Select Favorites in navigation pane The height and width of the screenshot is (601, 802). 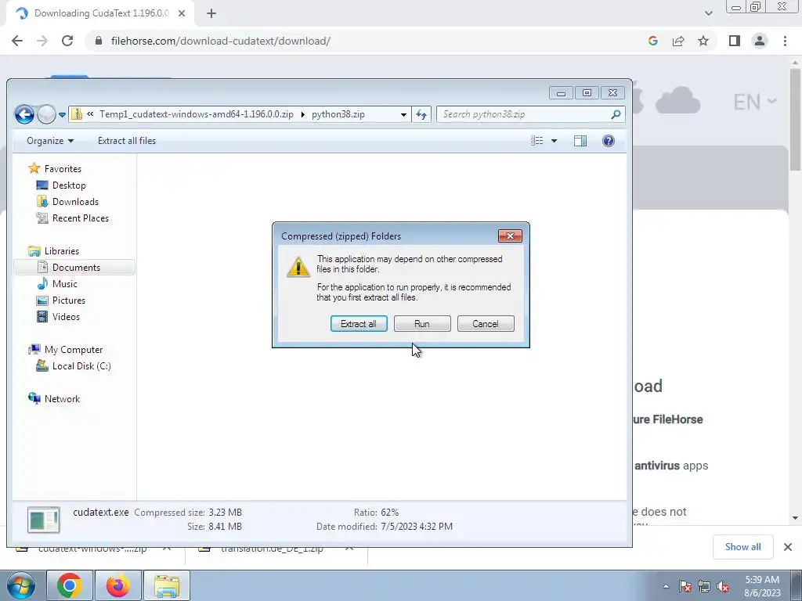click(63, 169)
